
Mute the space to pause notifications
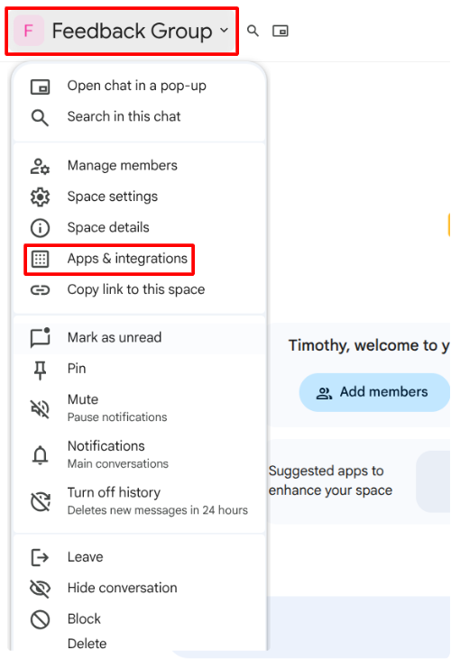tap(140, 407)
